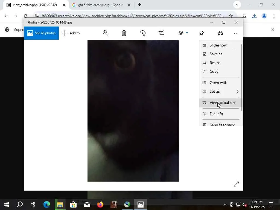
Task: Open Chrome downloads icon
Action: click(254, 16)
